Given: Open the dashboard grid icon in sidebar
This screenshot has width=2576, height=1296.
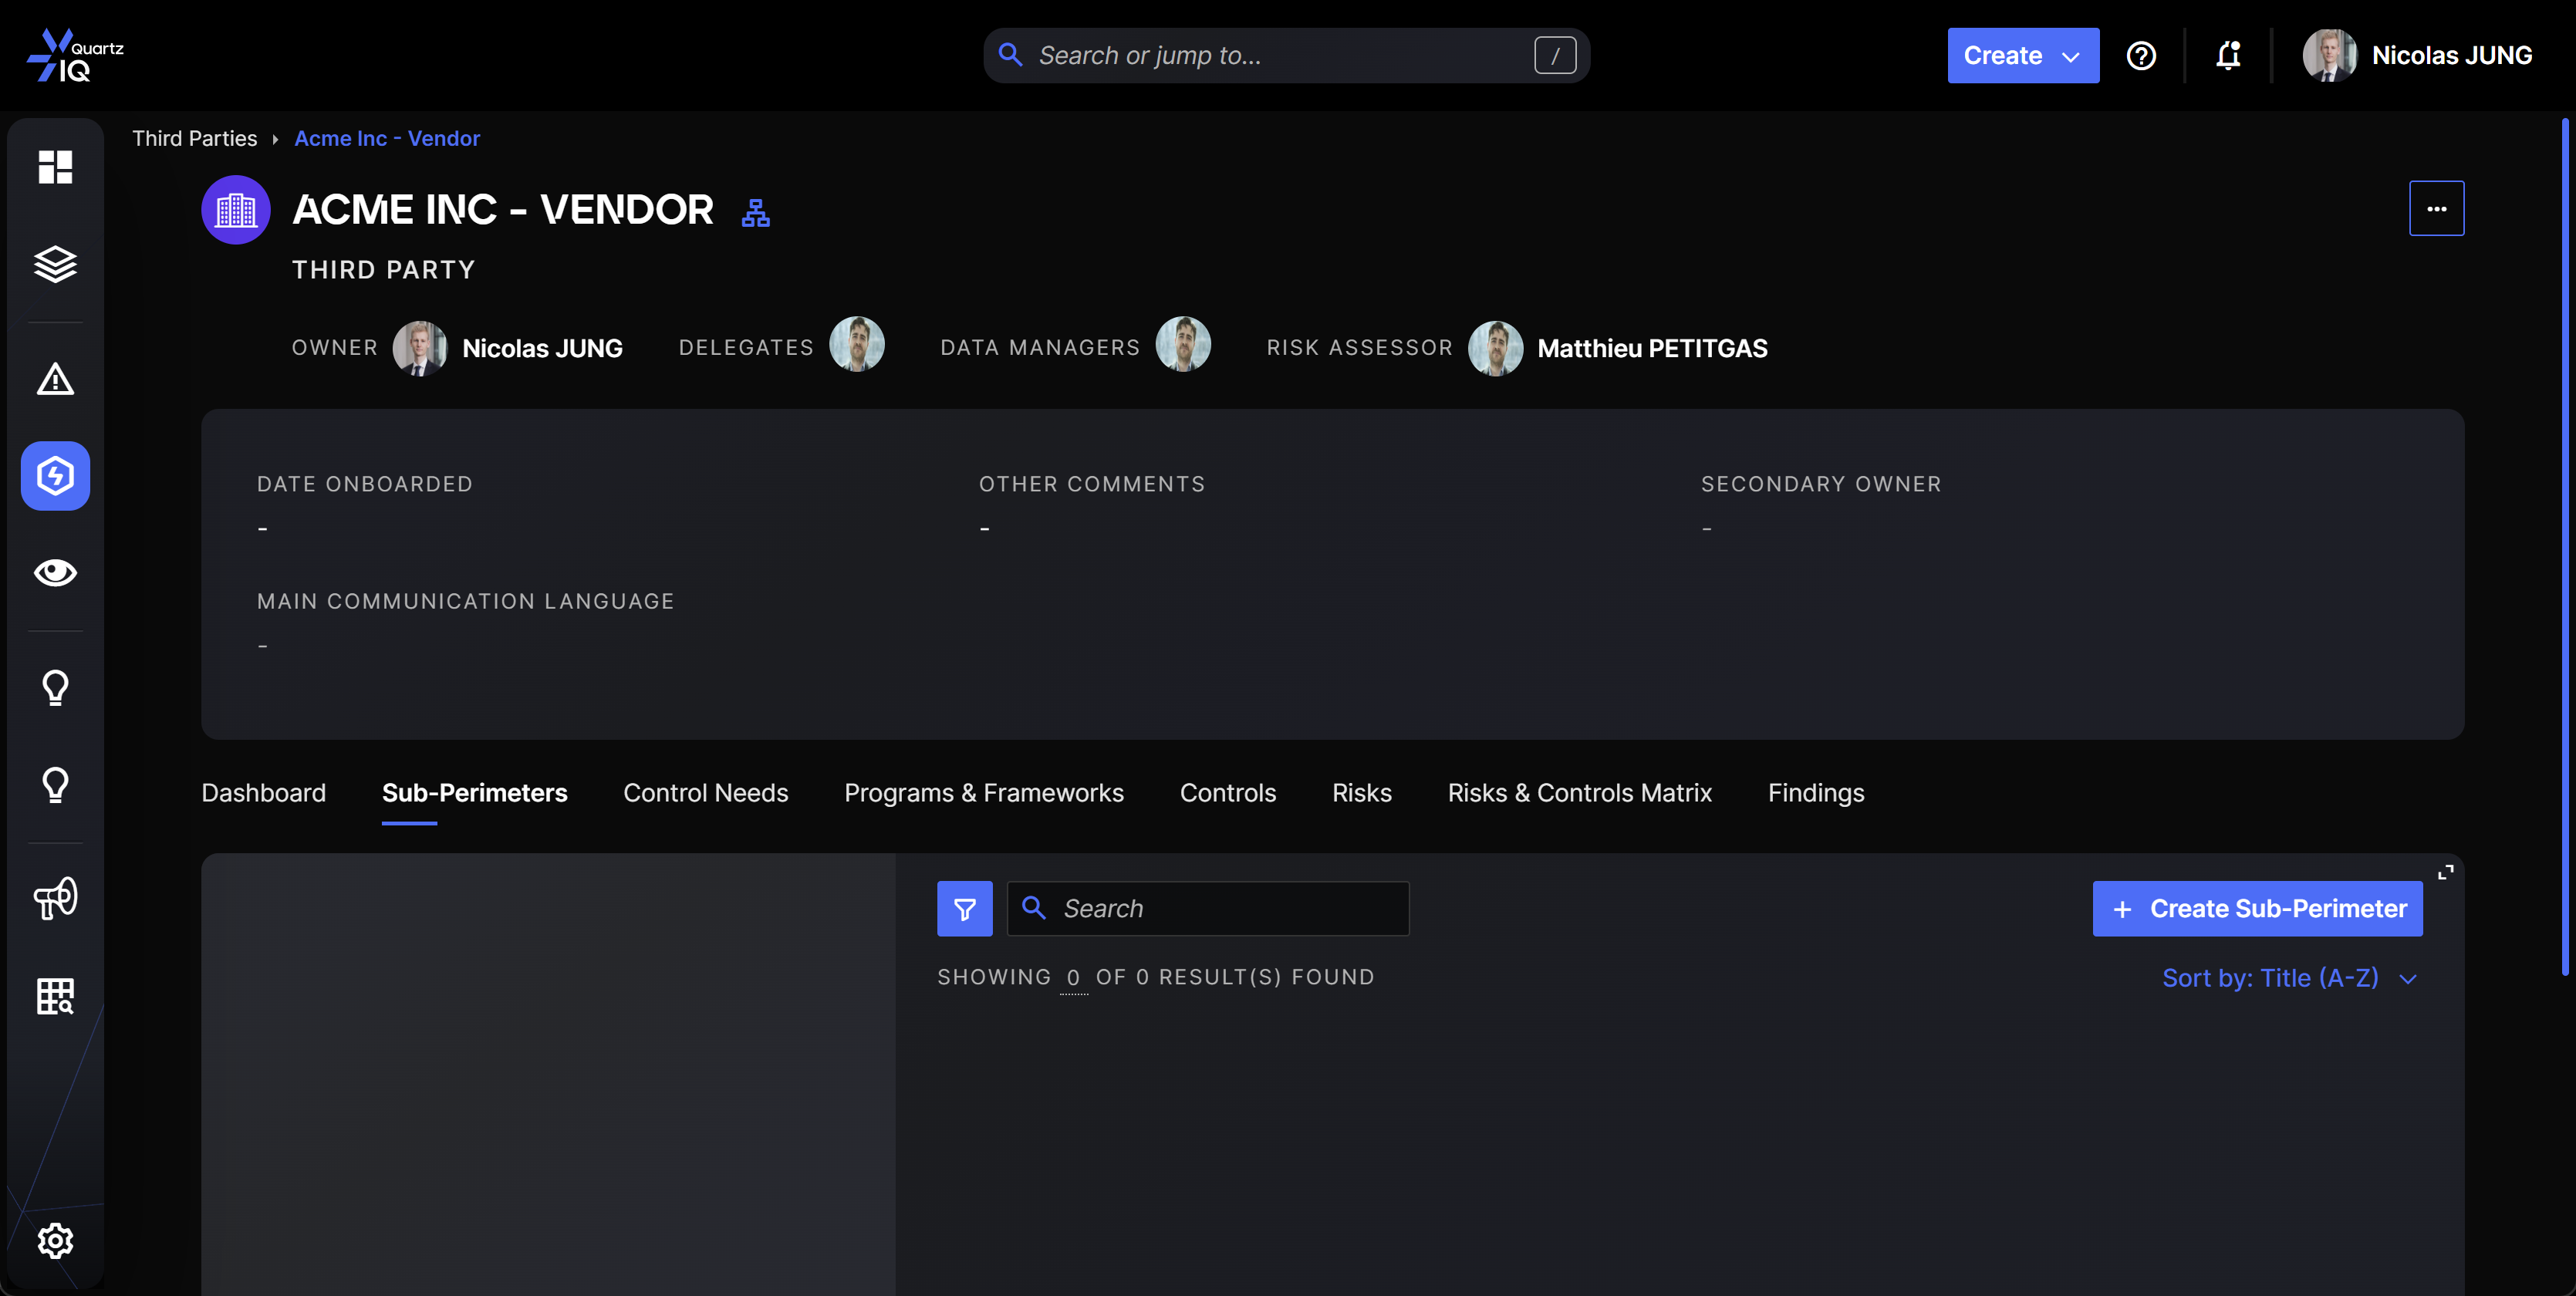Looking at the screenshot, I should point(55,167).
